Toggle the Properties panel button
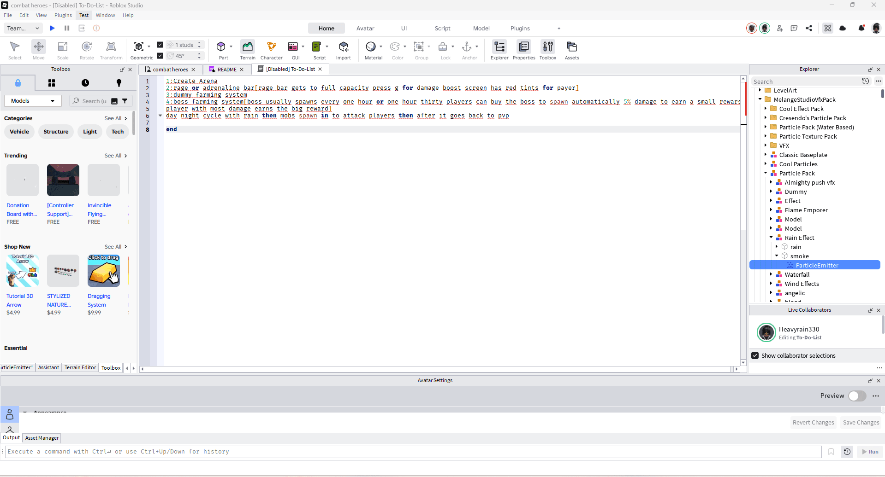Image resolution: width=885 pixels, height=477 pixels. 524,50
